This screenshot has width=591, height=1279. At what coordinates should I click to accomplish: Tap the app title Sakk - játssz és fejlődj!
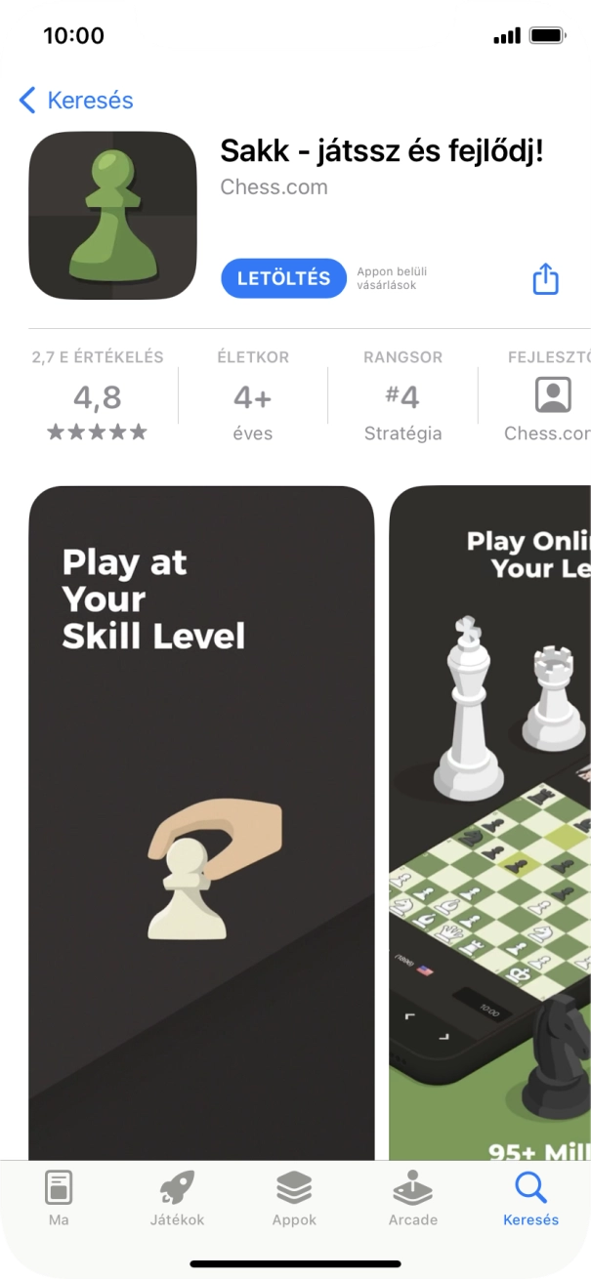(x=381, y=151)
